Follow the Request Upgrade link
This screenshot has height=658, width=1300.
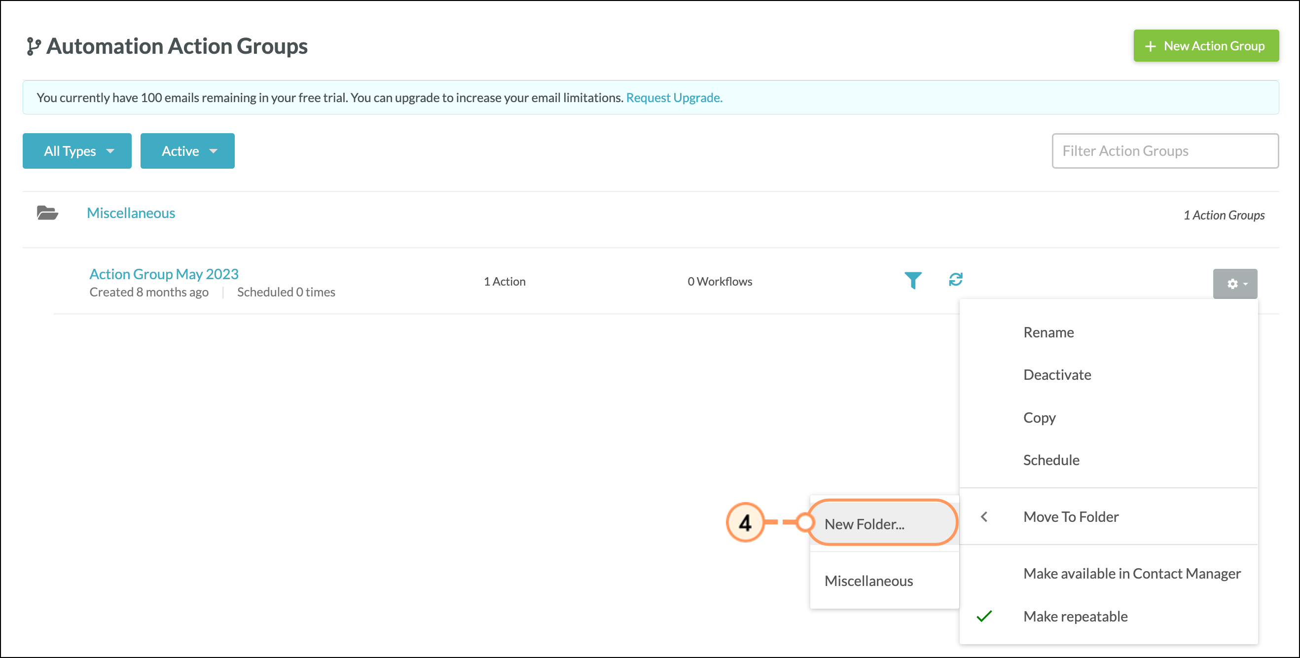[x=674, y=97]
